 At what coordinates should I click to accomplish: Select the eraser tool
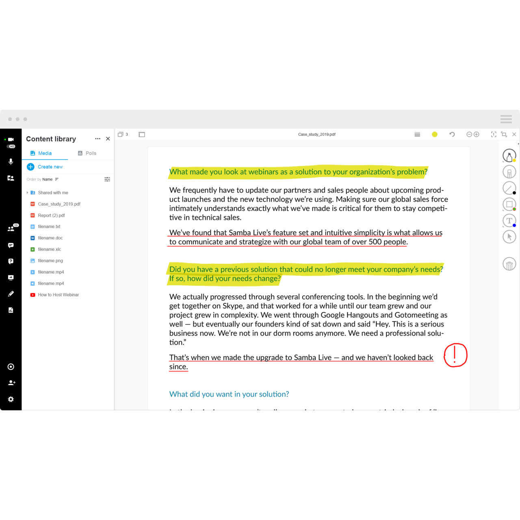[509, 172]
